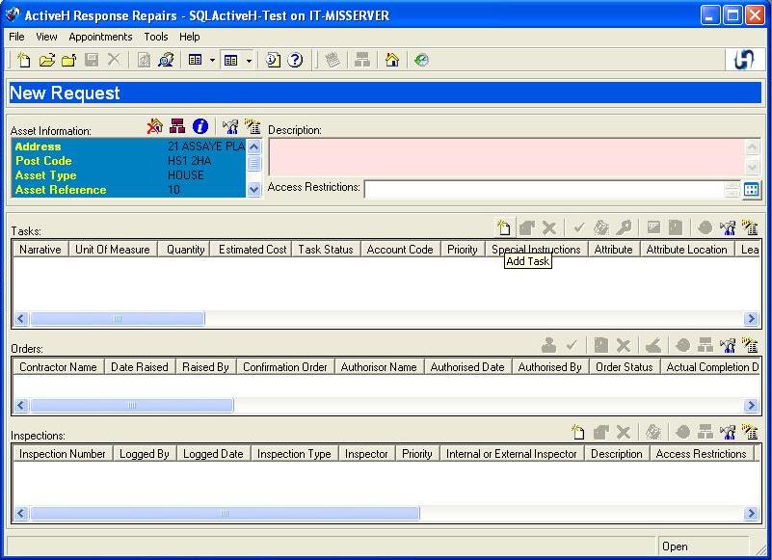The height and width of the screenshot is (560, 772).
Task: Click the Tasks grid's left scroll arrow
Action: point(20,319)
